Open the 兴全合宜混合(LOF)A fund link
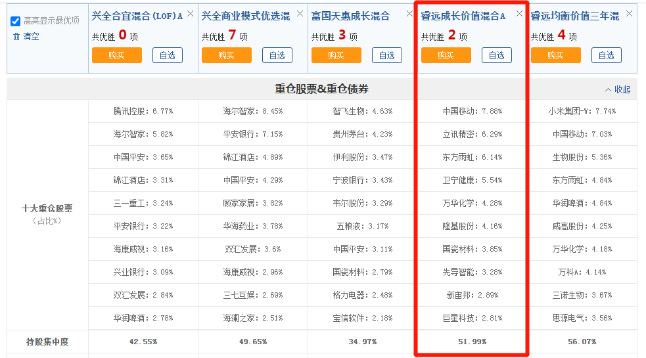This screenshot has width=646, height=358. pyautogui.click(x=137, y=16)
